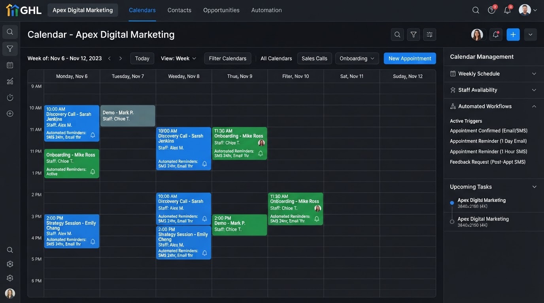Click the calendar header filter funnel button
Viewport: 544px width, 303px height.
(414, 35)
